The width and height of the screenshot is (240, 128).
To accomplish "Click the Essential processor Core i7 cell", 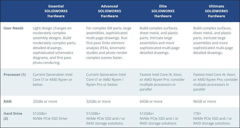I will pos(52,80).
